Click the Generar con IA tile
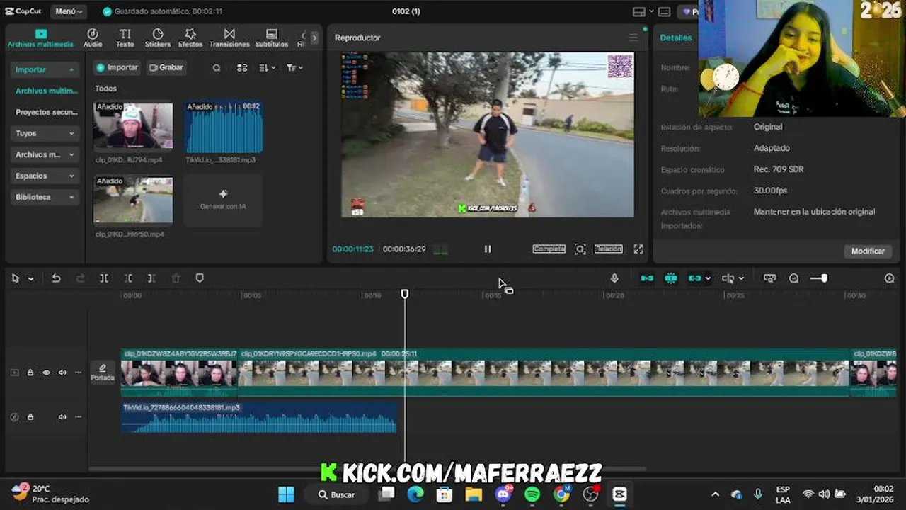The width and height of the screenshot is (906, 510). pyautogui.click(x=223, y=200)
